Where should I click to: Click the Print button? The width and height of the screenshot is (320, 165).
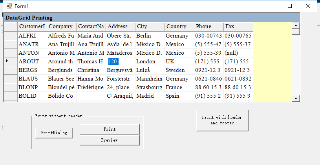coord(110,129)
